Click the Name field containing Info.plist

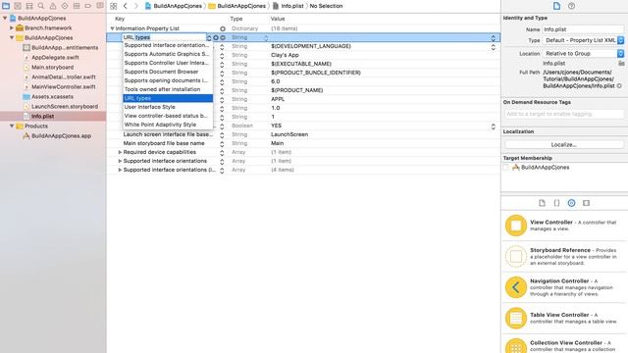point(583,29)
